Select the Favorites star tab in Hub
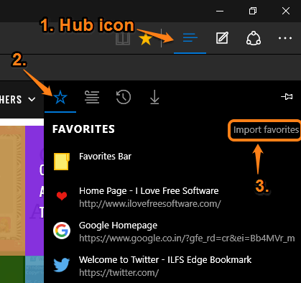Image resolution: width=301 pixels, height=283 pixels. [x=60, y=97]
